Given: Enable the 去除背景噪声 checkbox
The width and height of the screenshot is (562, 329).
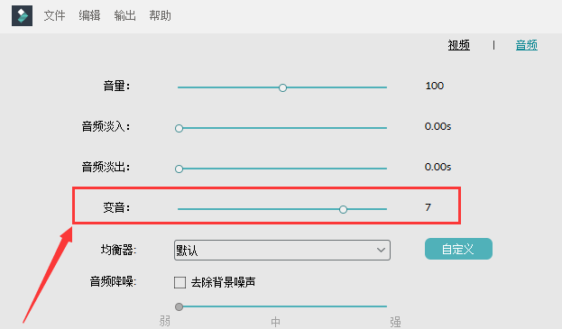Looking at the screenshot, I should [x=180, y=282].
